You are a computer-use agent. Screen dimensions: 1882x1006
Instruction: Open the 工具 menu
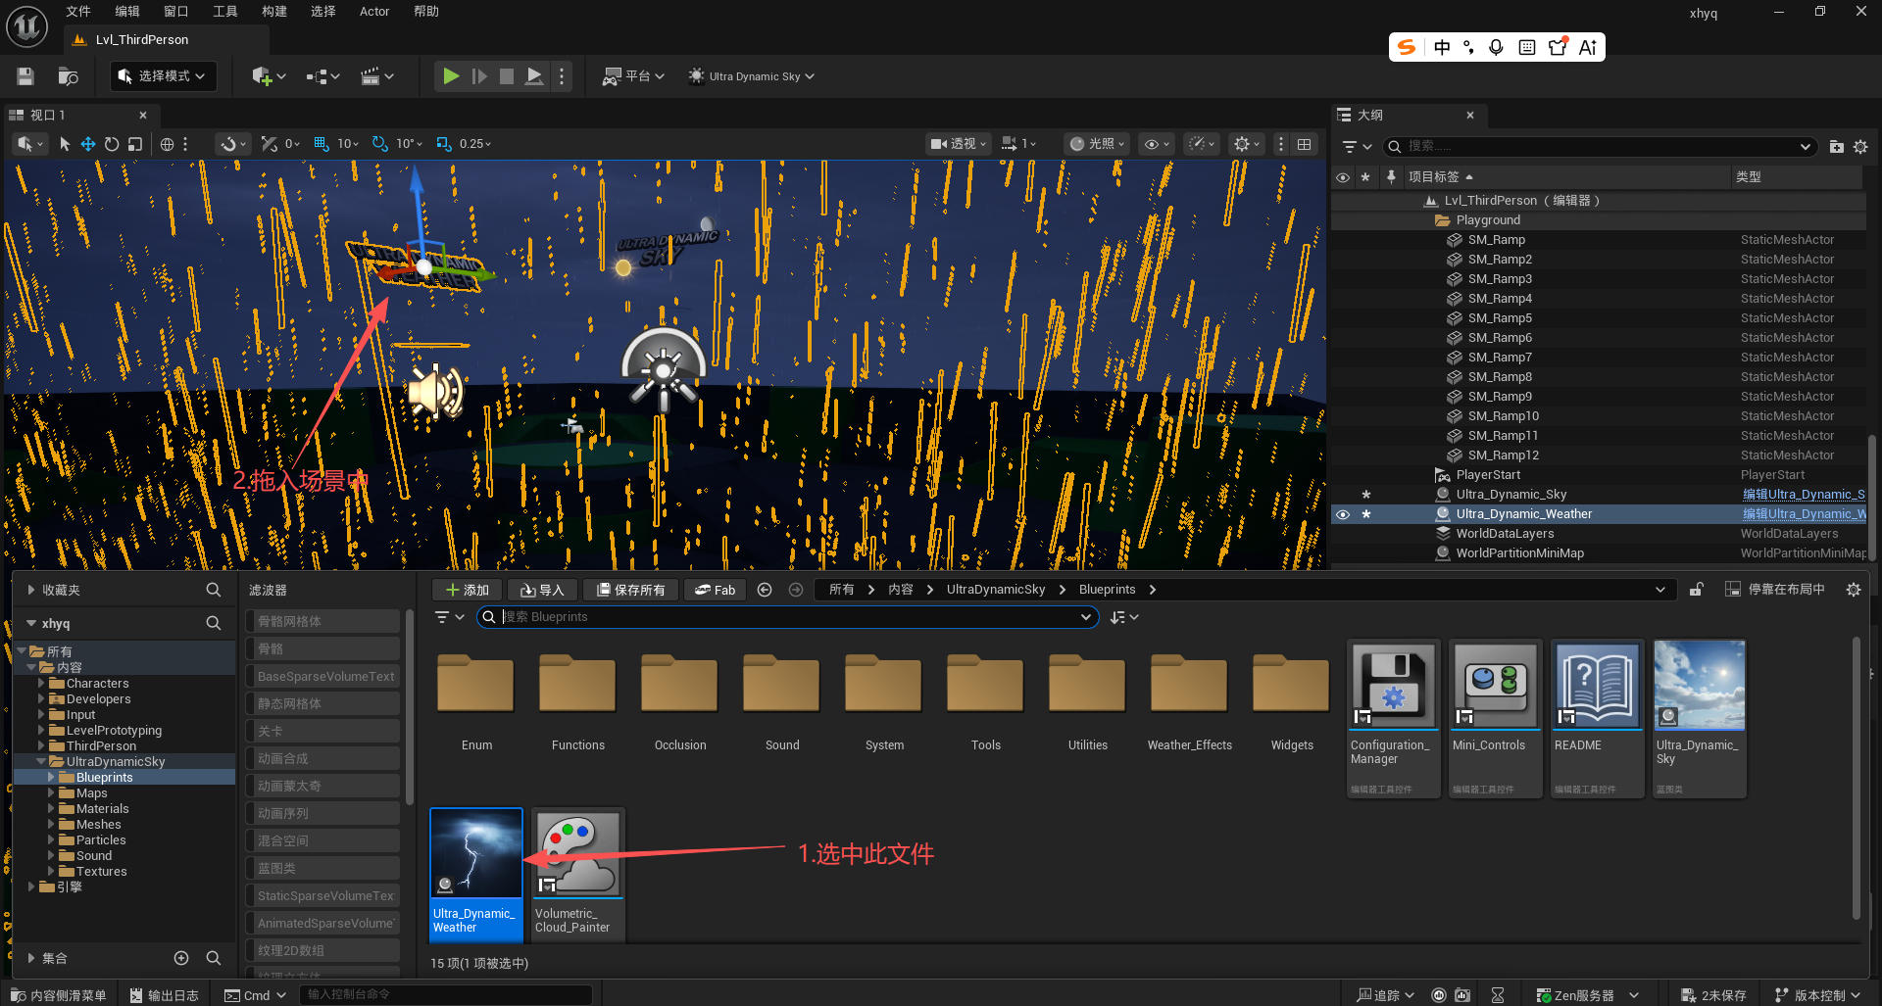[x=225, y=12]
